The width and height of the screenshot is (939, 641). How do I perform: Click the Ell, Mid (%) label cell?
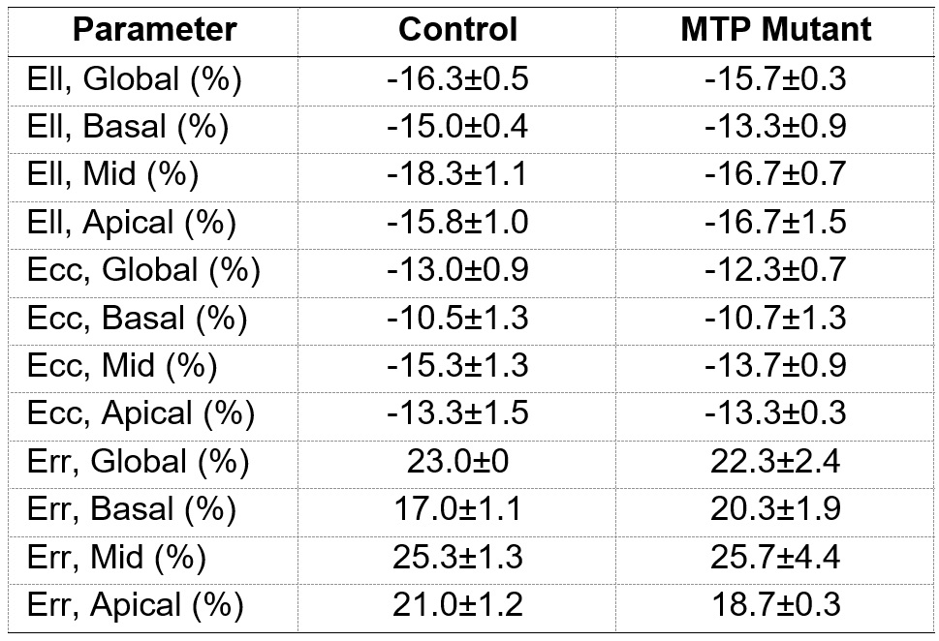pos(113,174)
